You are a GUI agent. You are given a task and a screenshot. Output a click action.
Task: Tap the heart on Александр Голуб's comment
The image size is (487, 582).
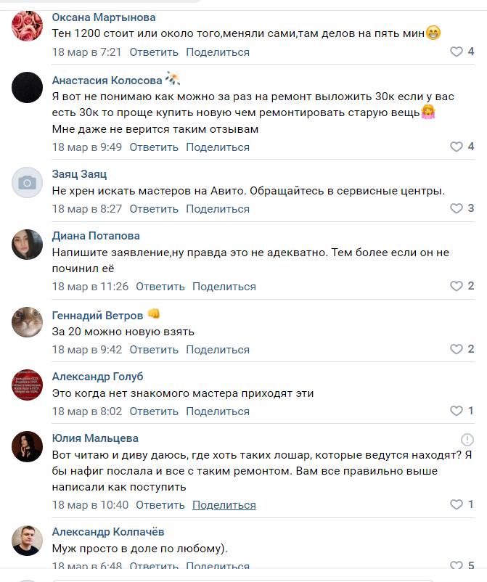[456, 411]
